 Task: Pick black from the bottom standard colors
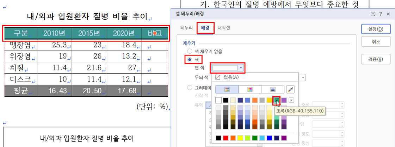(x=218, y=138)
